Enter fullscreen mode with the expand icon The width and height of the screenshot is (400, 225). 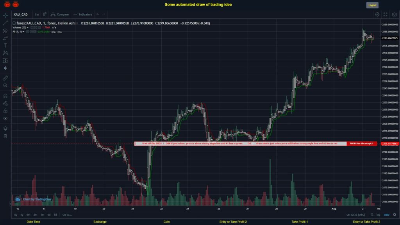pos(386,14)
